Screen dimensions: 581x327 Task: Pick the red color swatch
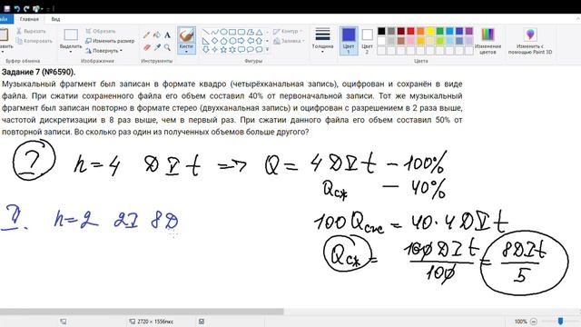(410, 31)
